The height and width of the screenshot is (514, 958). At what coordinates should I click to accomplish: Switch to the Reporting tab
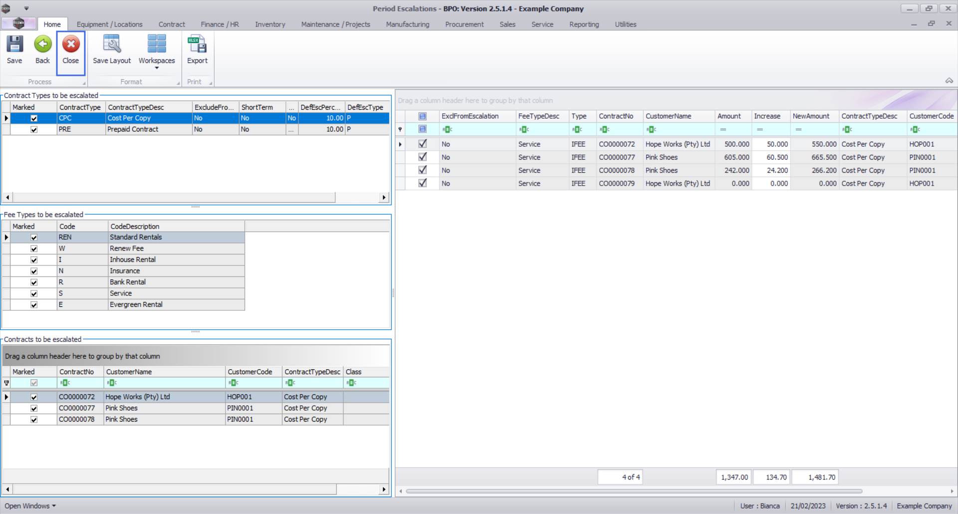tap(584, 24)
